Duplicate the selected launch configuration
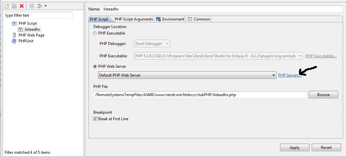The height and width of the screenshot is (157, 346). point(14,6)
